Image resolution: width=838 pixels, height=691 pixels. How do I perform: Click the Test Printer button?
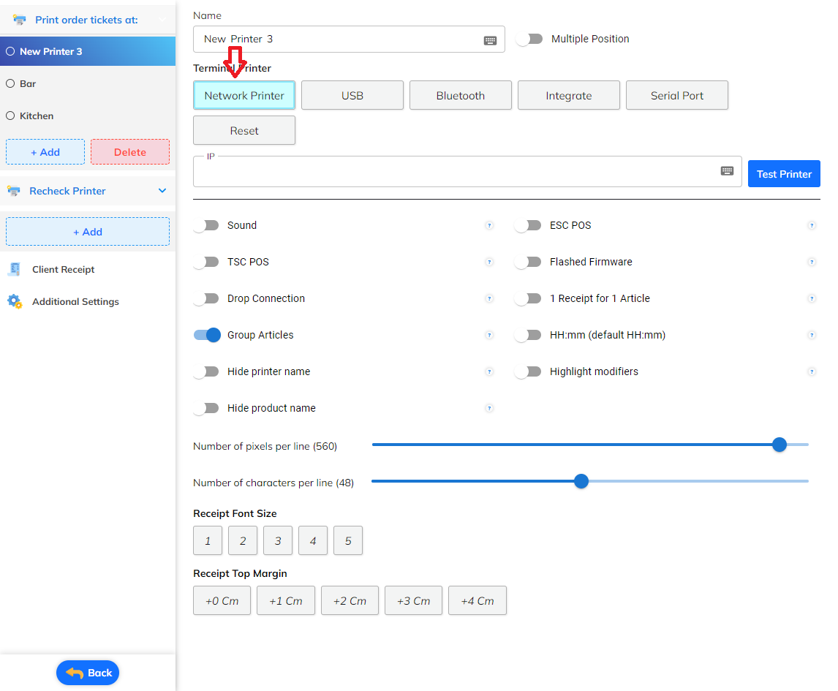pos(784,174)
